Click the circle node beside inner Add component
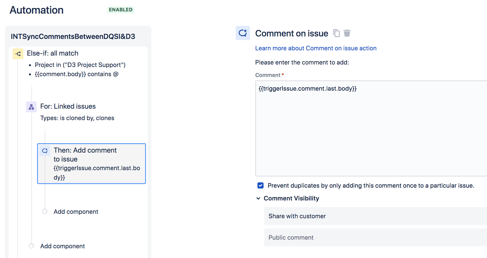Viewport: 487px width, 258px height. tap(45, 211)
